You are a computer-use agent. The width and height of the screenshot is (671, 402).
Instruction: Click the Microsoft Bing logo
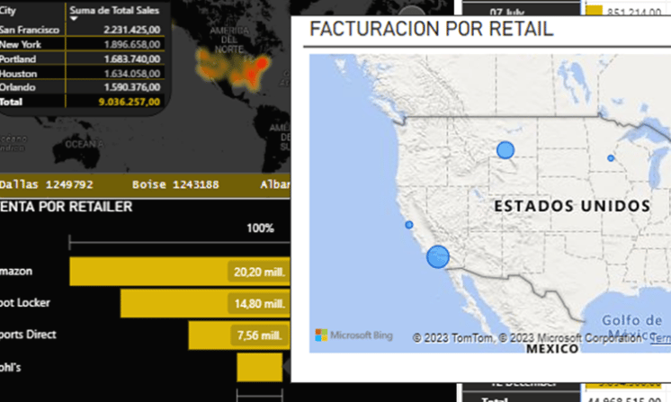[x=353, y=335]
